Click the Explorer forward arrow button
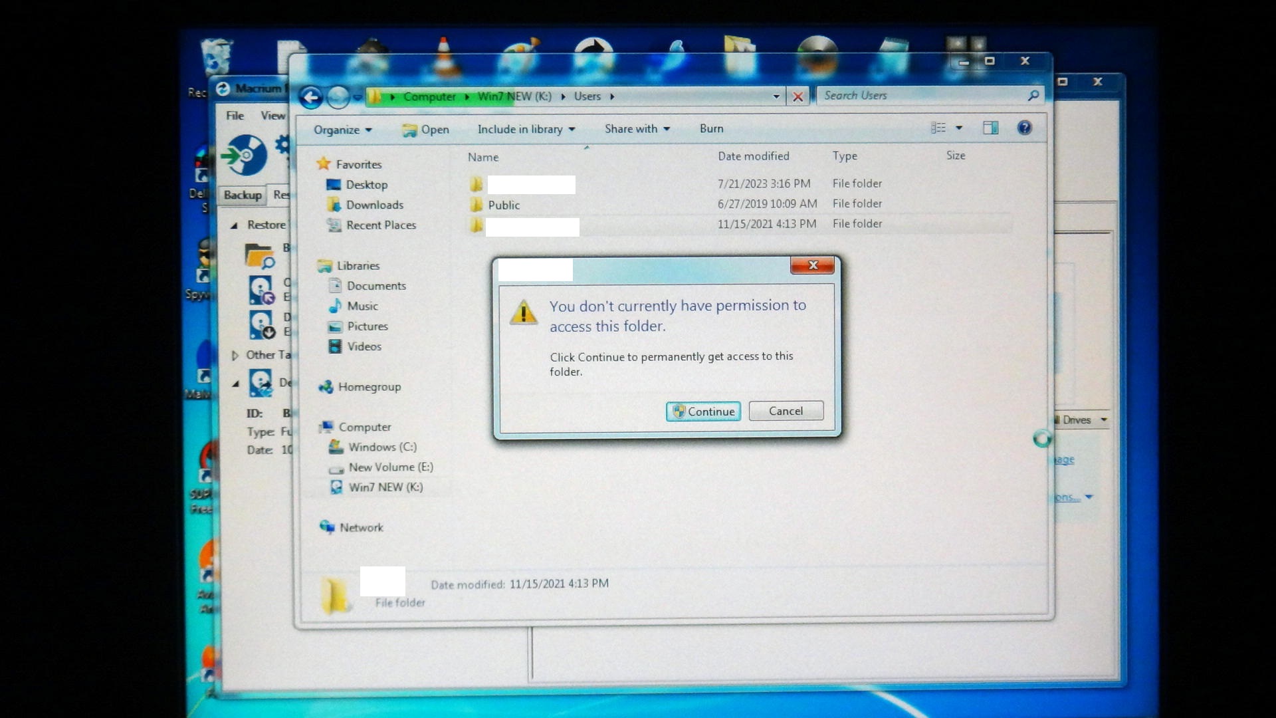Image resolution: width=1276 pixels, height=718 pixels. (338, 97)
